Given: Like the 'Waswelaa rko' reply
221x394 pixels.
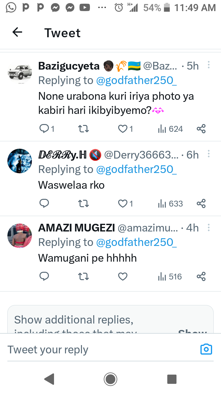Looking at the screenshot, I should [x=123, y=203].
